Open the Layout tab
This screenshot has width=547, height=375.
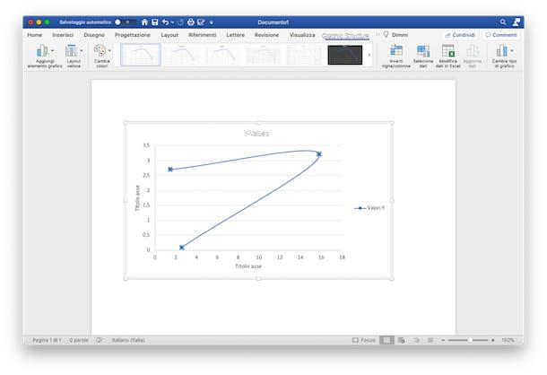pos(169,35)
